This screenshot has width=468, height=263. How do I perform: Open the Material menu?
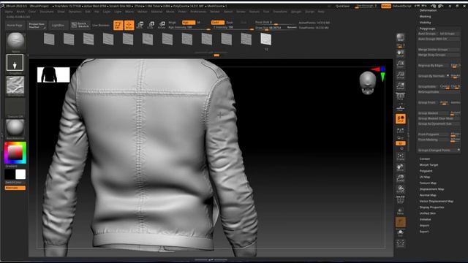click(x=156, y=12)
